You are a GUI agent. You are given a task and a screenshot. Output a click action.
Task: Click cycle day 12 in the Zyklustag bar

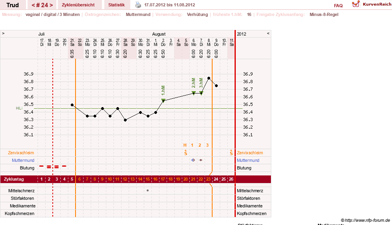coord(125,179)
